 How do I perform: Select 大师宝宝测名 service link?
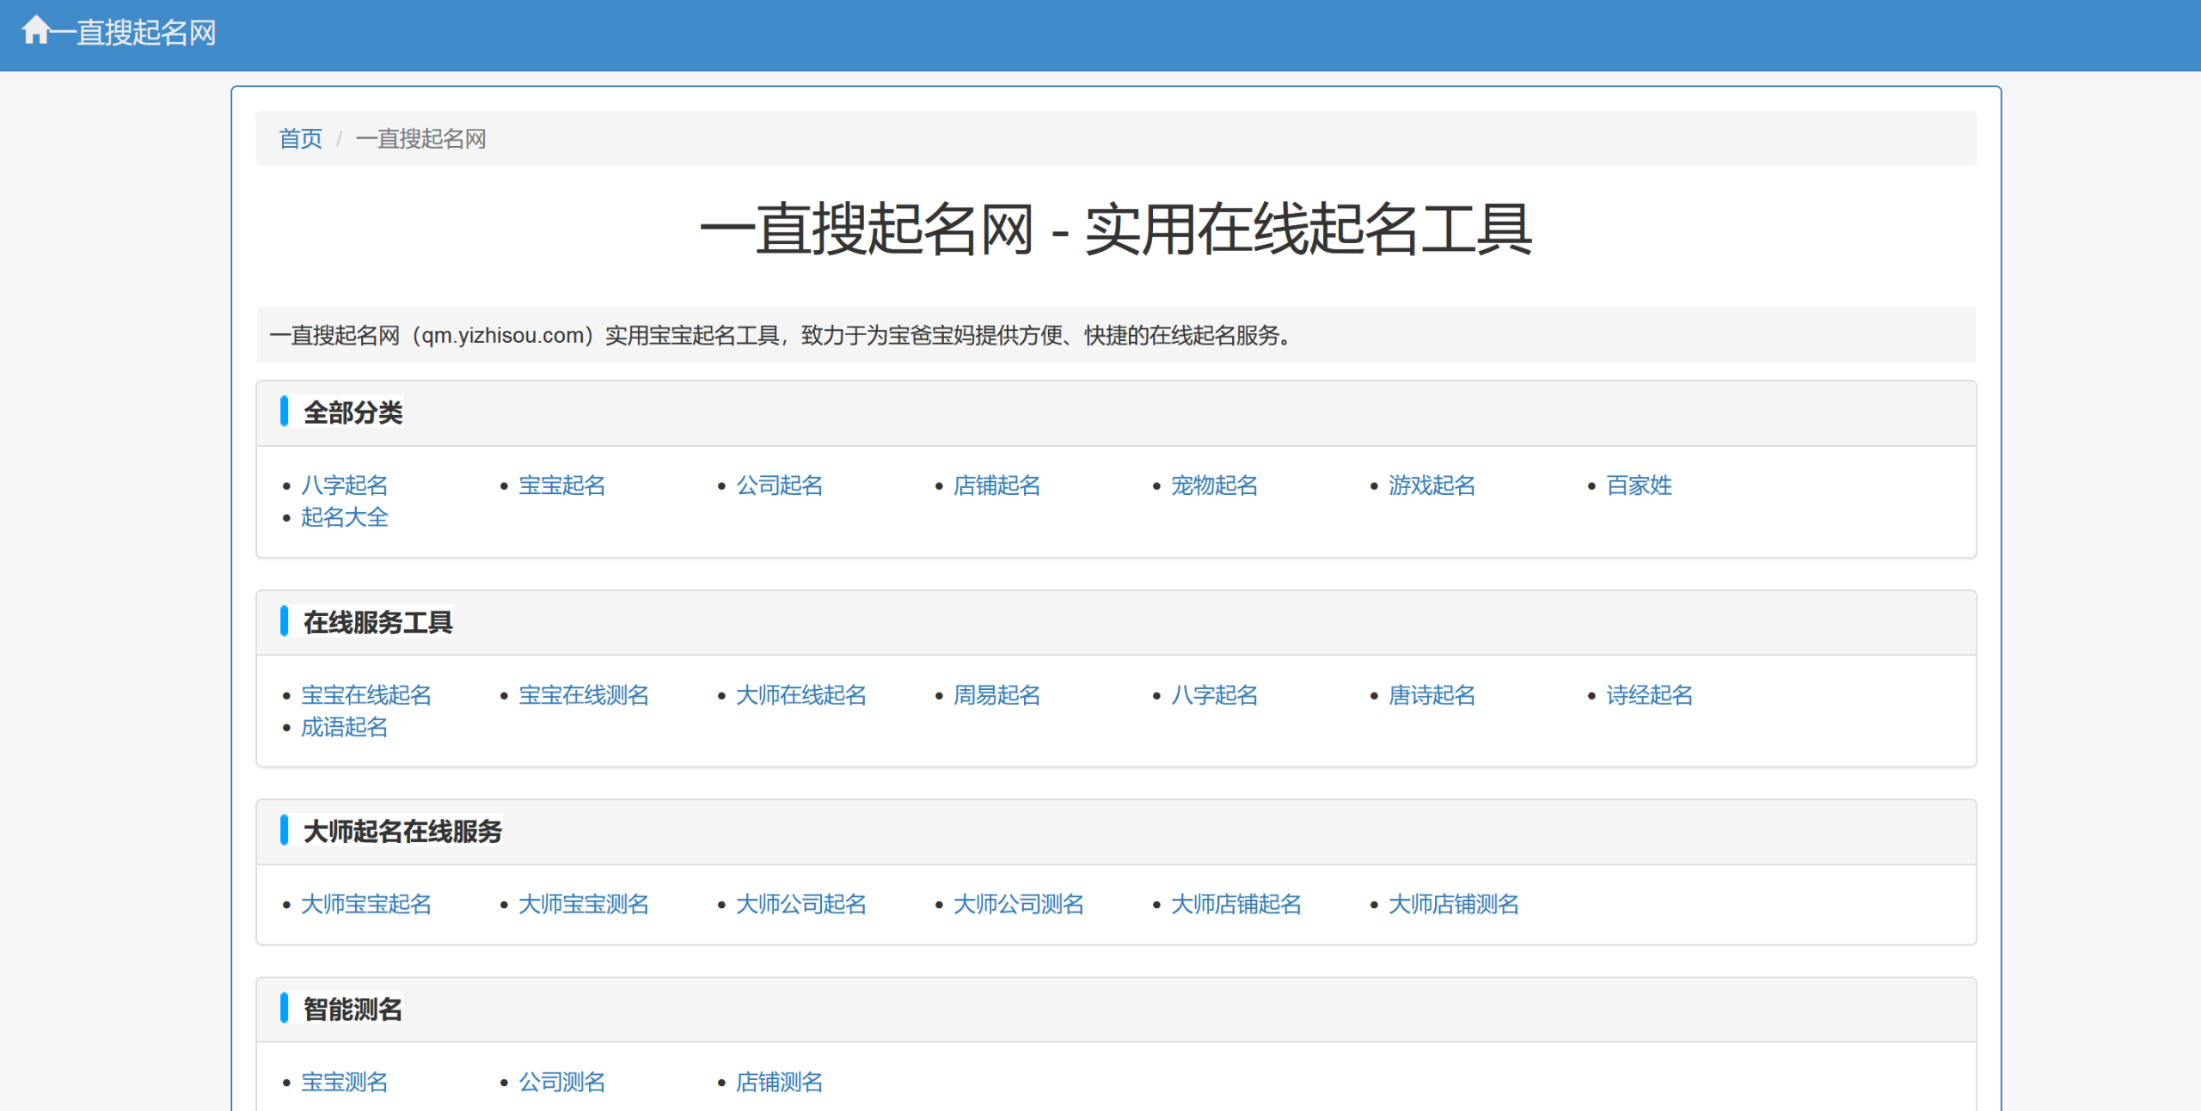584,904
